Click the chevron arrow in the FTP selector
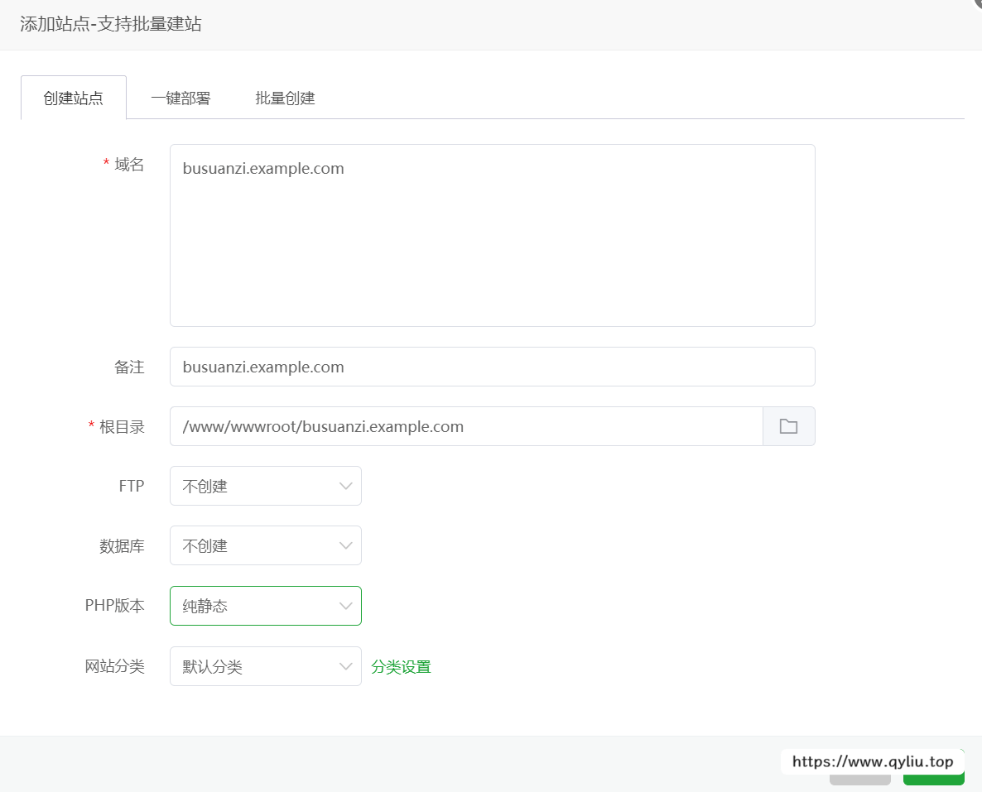 click(x=346, y=486)
